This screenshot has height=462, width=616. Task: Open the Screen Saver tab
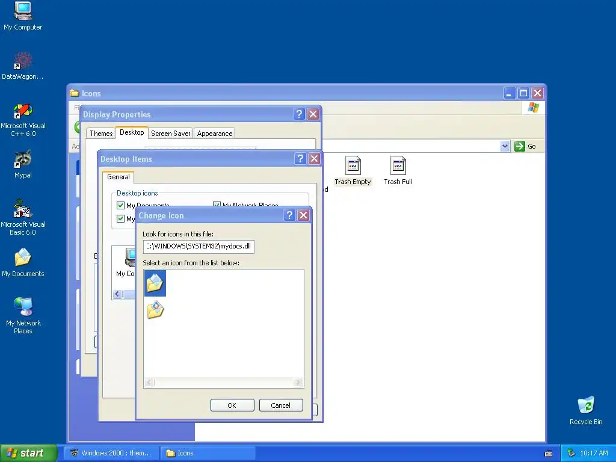(x=170, y=133)
